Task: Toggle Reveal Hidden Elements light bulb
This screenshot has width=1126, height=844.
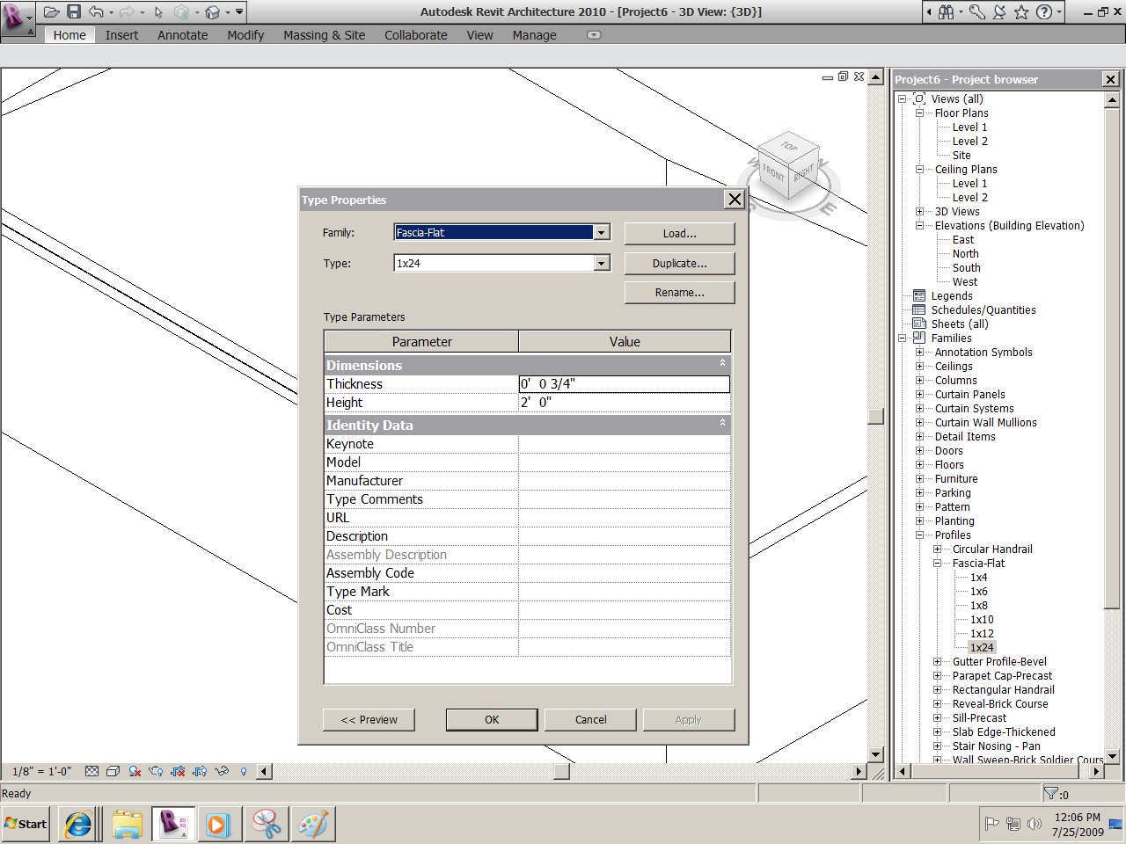Action: click(244, 772)
